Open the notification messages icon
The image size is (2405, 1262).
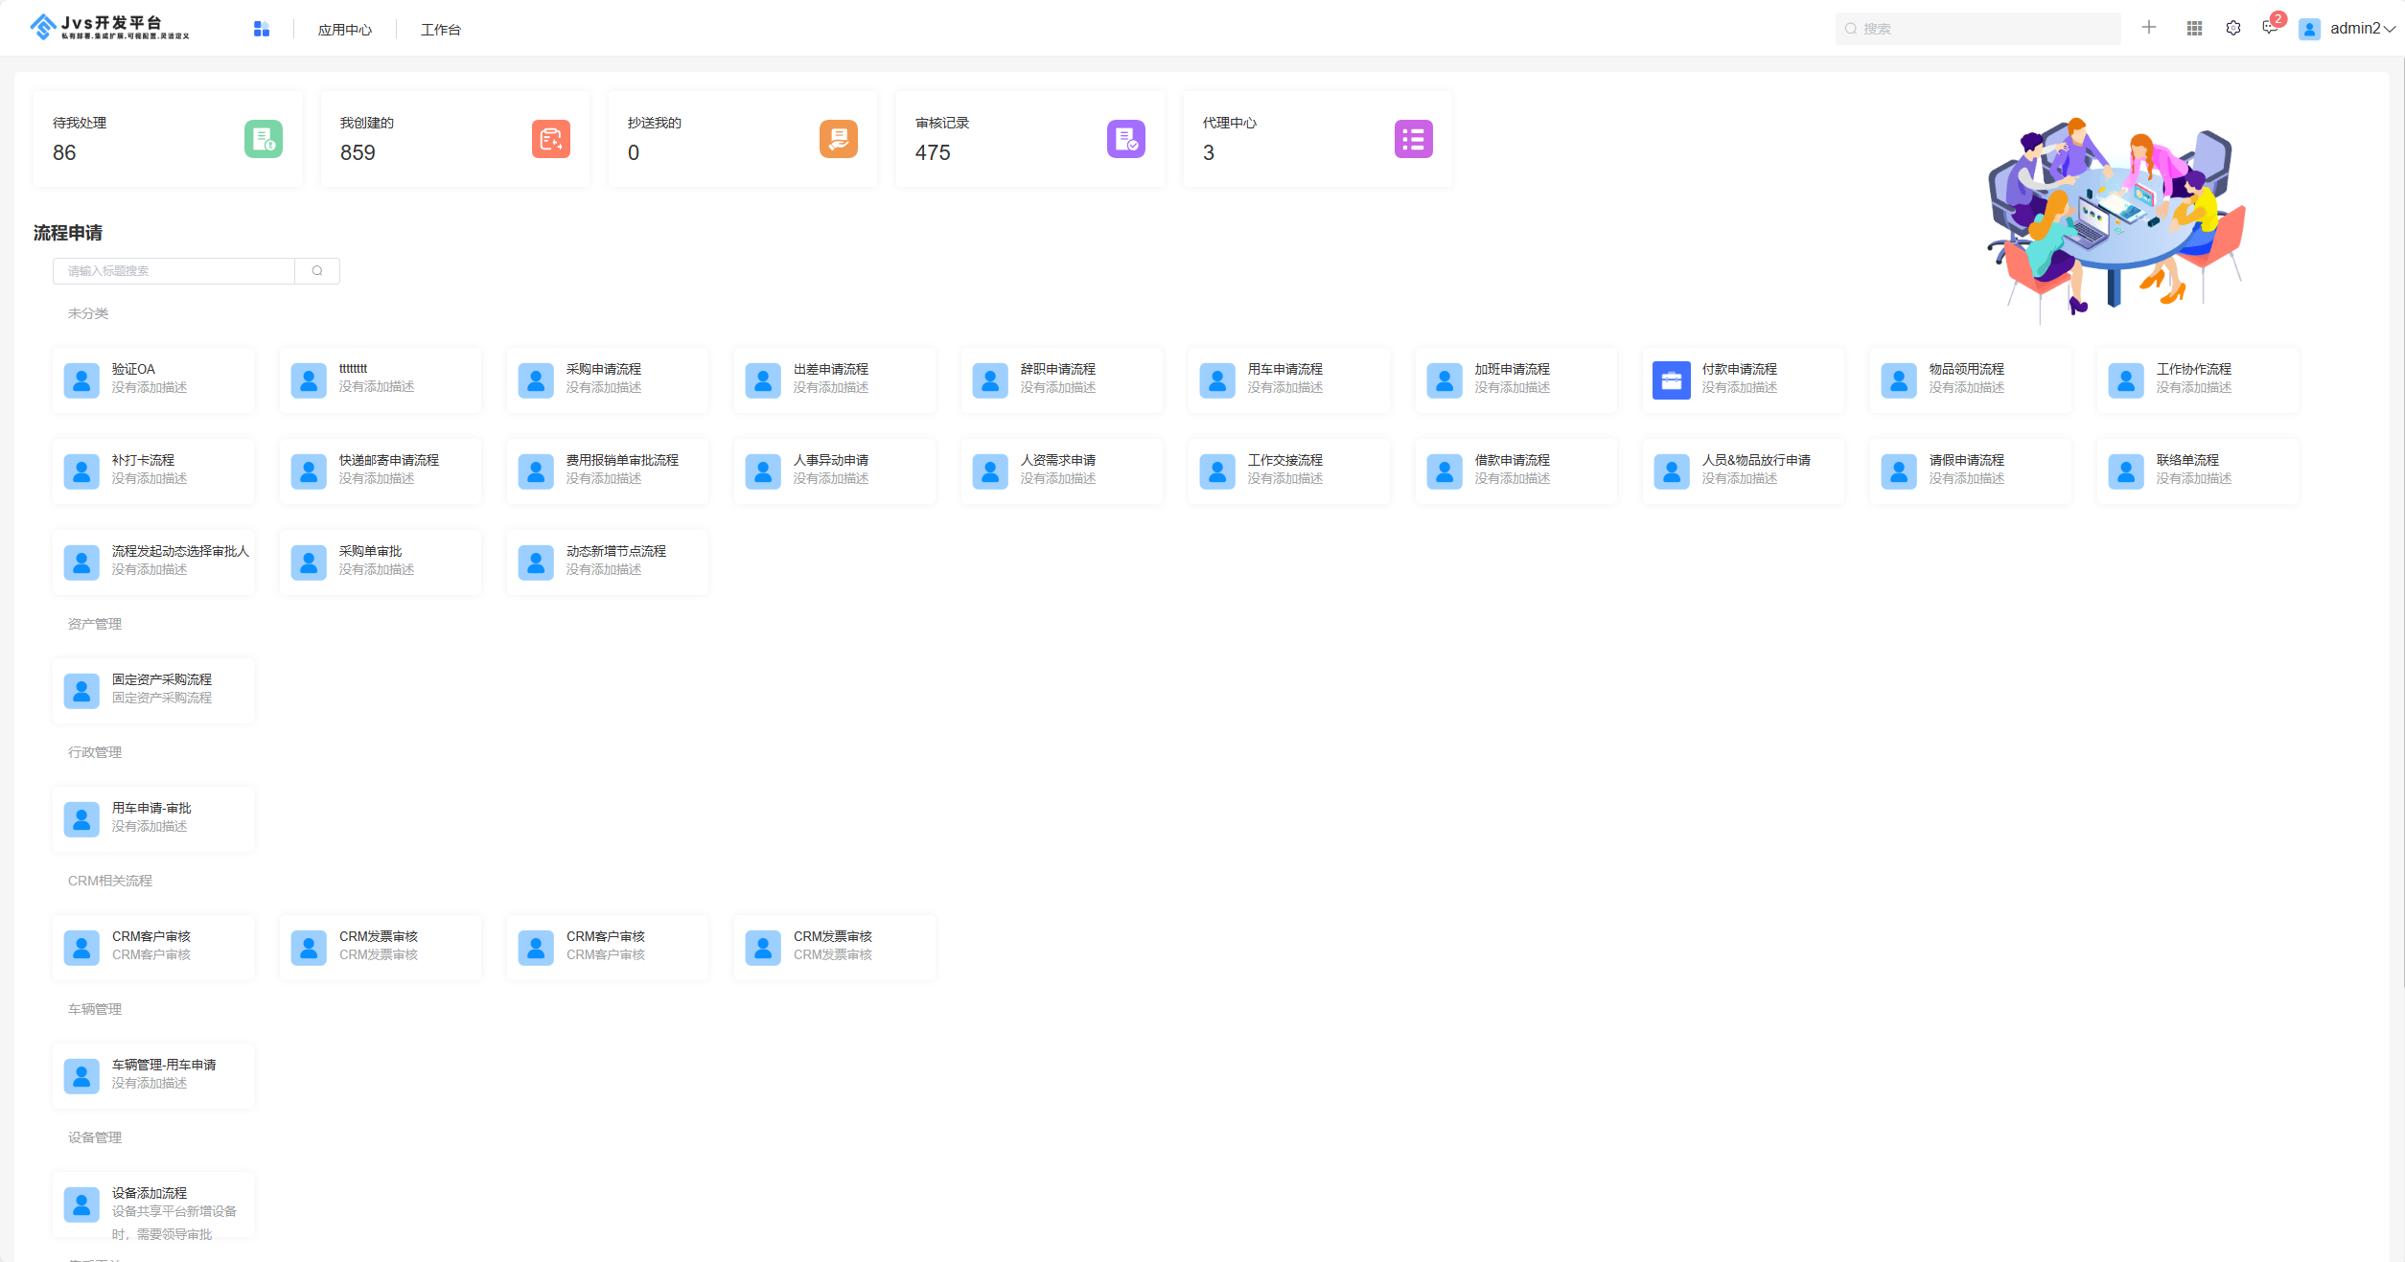click(2270, 28)
